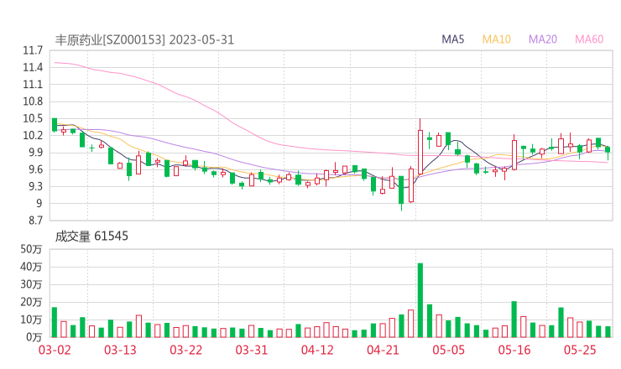The width and height of the screenshot is (621, 369).
Task: Click the 11.1 price axis label
Action: point(33,85)
